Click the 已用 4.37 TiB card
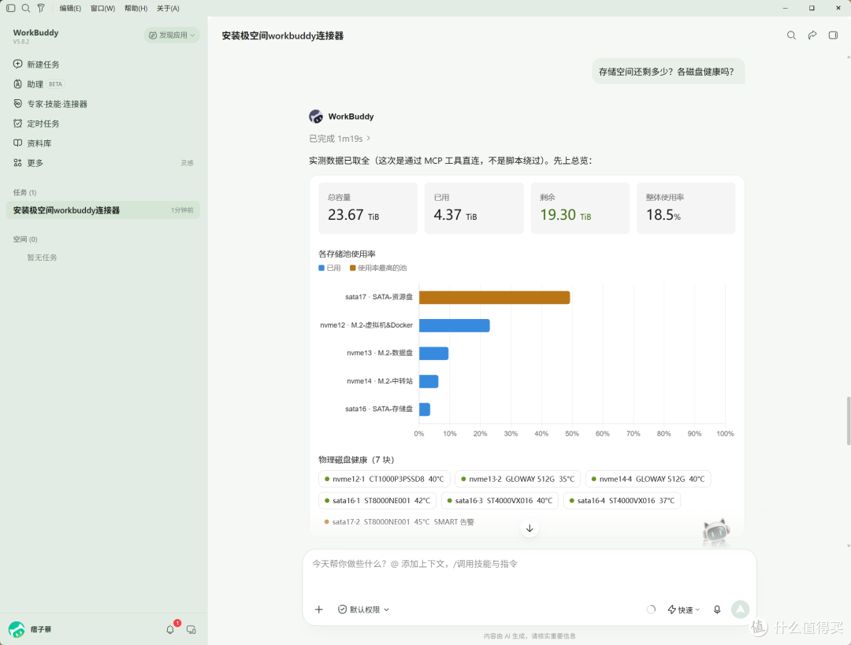 coord(474,209)
